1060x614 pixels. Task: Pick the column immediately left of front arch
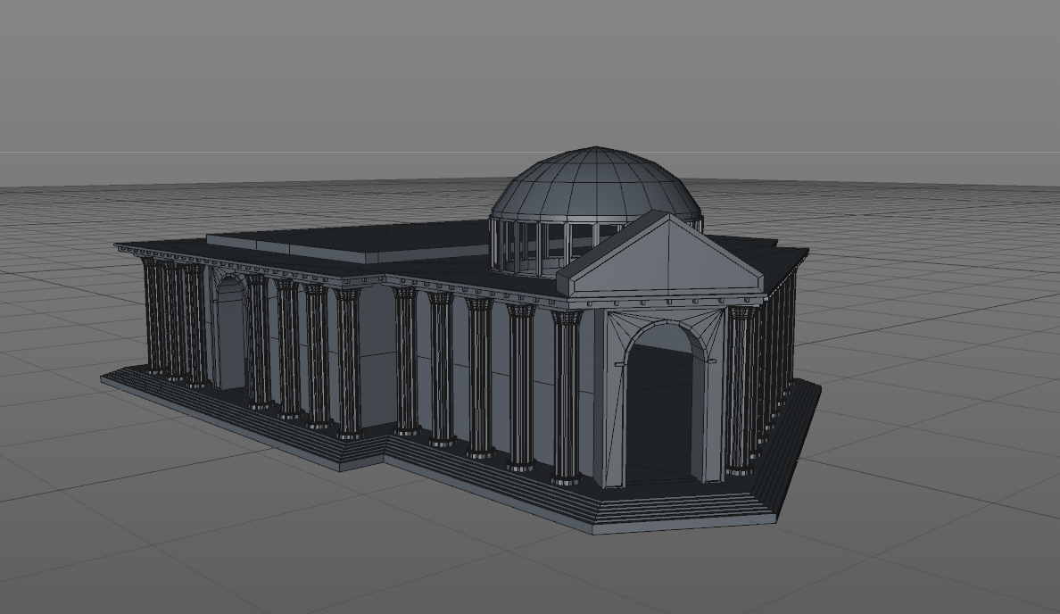tap(565, 397)
